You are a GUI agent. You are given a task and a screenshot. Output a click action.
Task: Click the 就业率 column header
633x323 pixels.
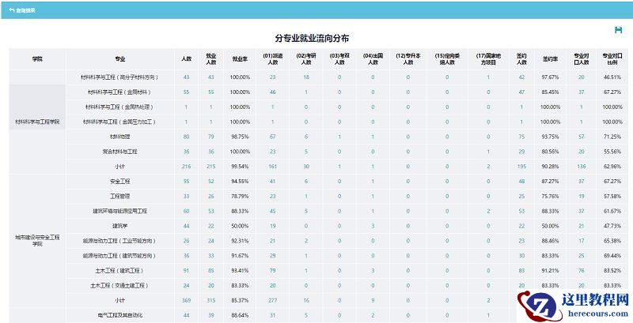pos(240,58)
